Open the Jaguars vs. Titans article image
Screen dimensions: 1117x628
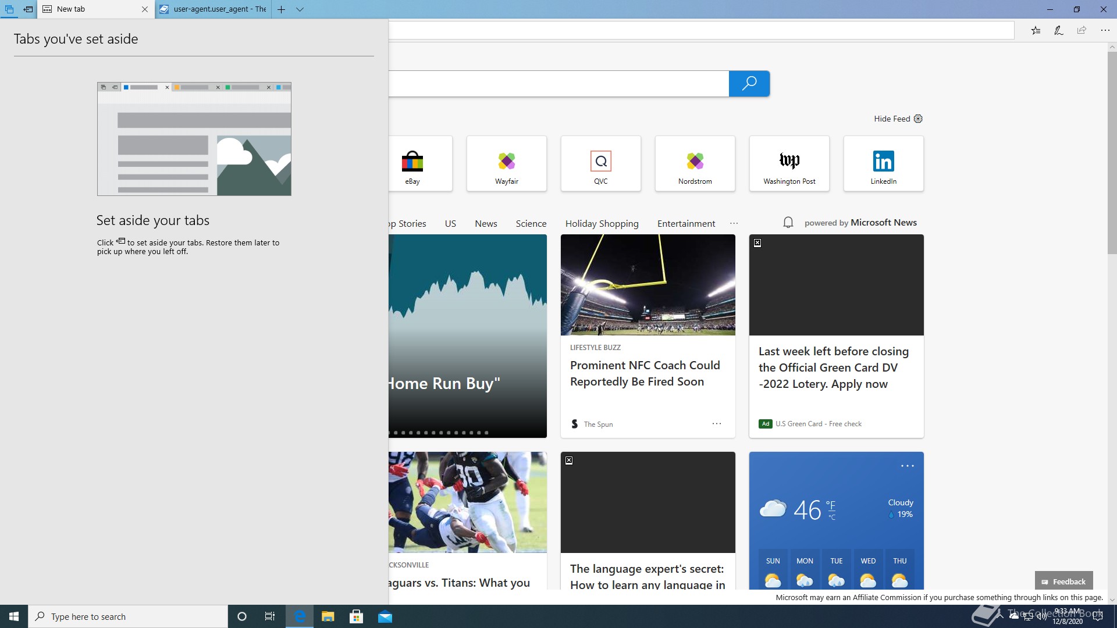(468, 502)
